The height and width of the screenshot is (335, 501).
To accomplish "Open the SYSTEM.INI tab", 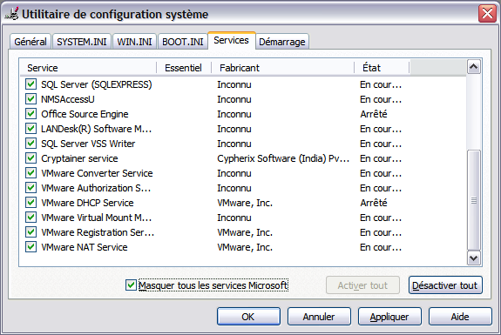I will [82, 42].
